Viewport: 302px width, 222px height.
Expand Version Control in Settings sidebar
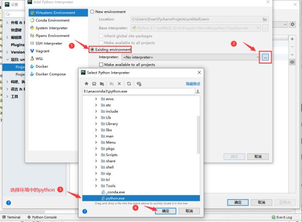7,52
